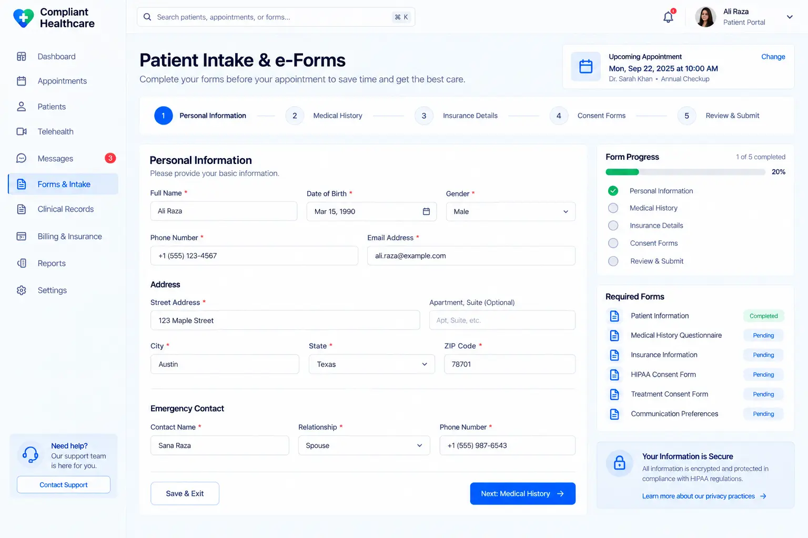Expand the user account menu chevron
The height and width of the screenshot is (538, 808).
tap(790, 17)
